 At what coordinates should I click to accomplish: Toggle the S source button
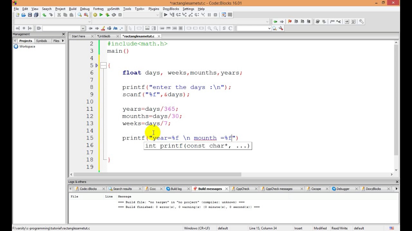click(224, 28)
